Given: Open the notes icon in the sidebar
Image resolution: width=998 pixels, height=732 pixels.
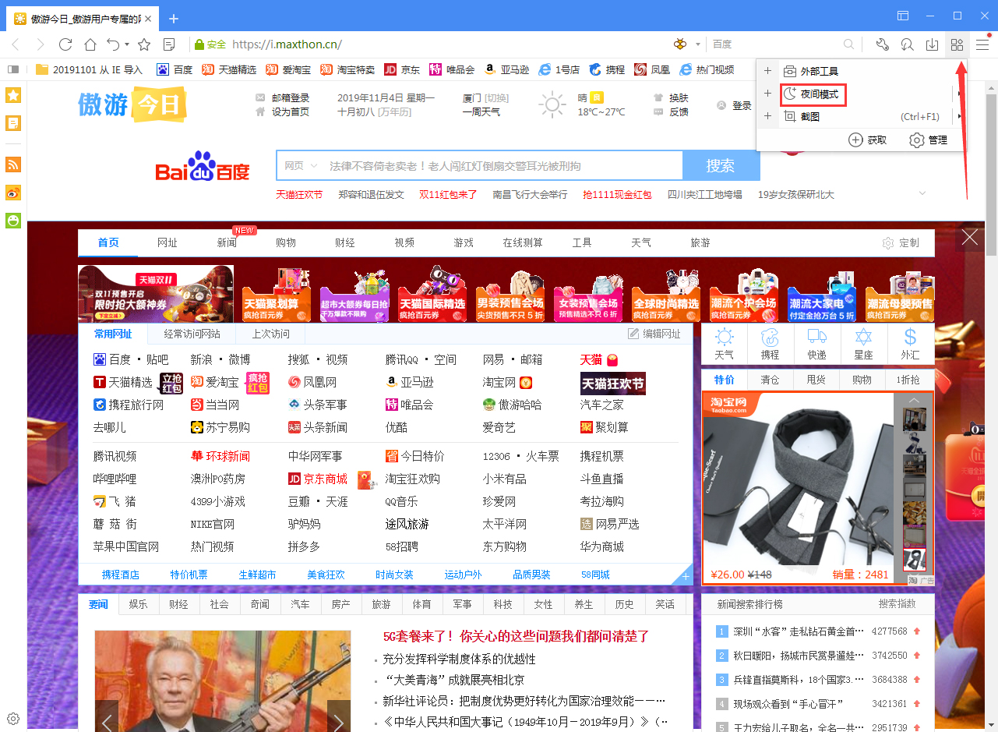Looking at the screenshot, I should 12,122.
